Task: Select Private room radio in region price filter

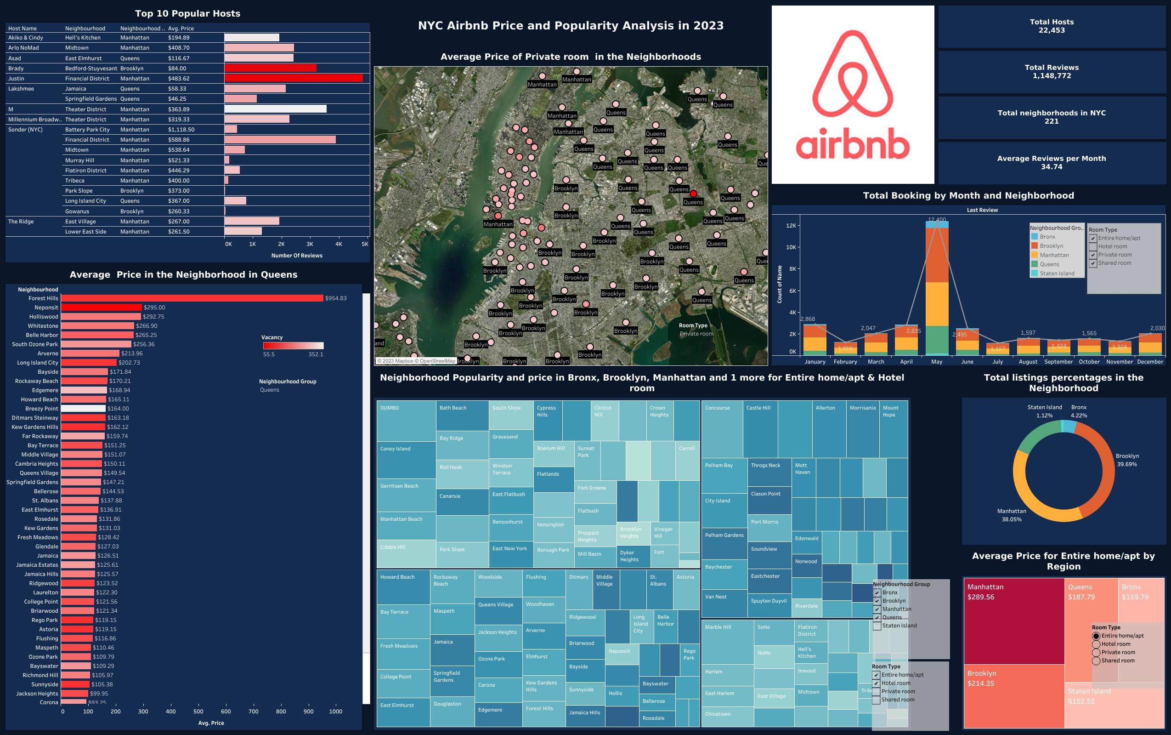Action: point(1096,652)
